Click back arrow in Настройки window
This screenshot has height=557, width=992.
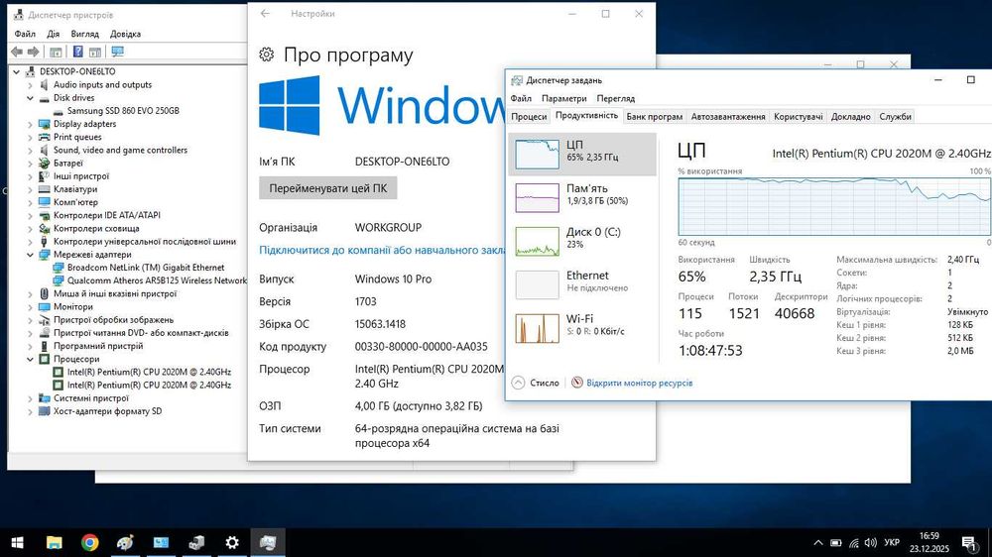coord(265,13)
